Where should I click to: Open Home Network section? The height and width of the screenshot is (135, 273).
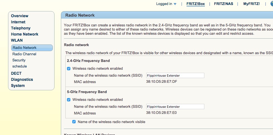[24, 34]
